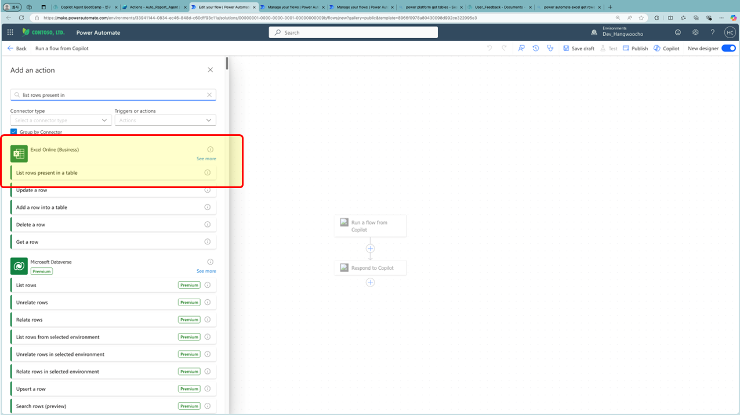Click the Test button

click(609, 48)
